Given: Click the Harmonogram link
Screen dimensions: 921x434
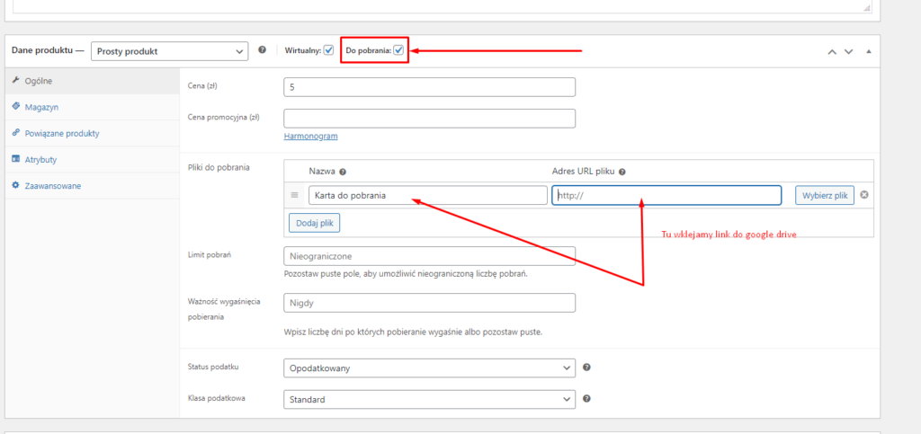Looking at the screenshot, I should (x=310, y=136).
